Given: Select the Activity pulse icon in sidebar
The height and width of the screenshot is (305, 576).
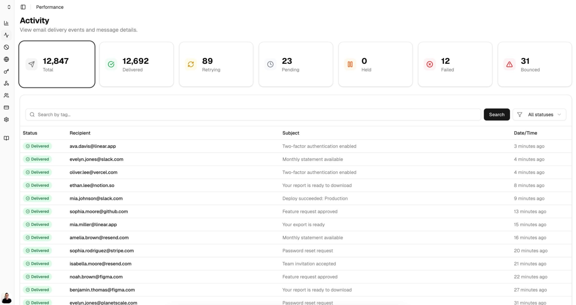Looking at the screenshot, I should point(6,35).
